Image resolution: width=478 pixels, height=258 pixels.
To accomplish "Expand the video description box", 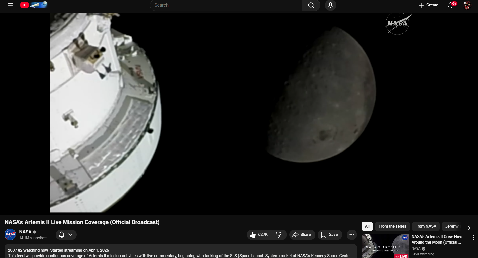I will point(181,251).
